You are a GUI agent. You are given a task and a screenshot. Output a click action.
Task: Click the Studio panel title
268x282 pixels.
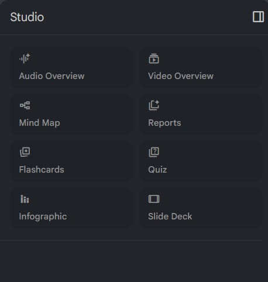click(27, 17)
